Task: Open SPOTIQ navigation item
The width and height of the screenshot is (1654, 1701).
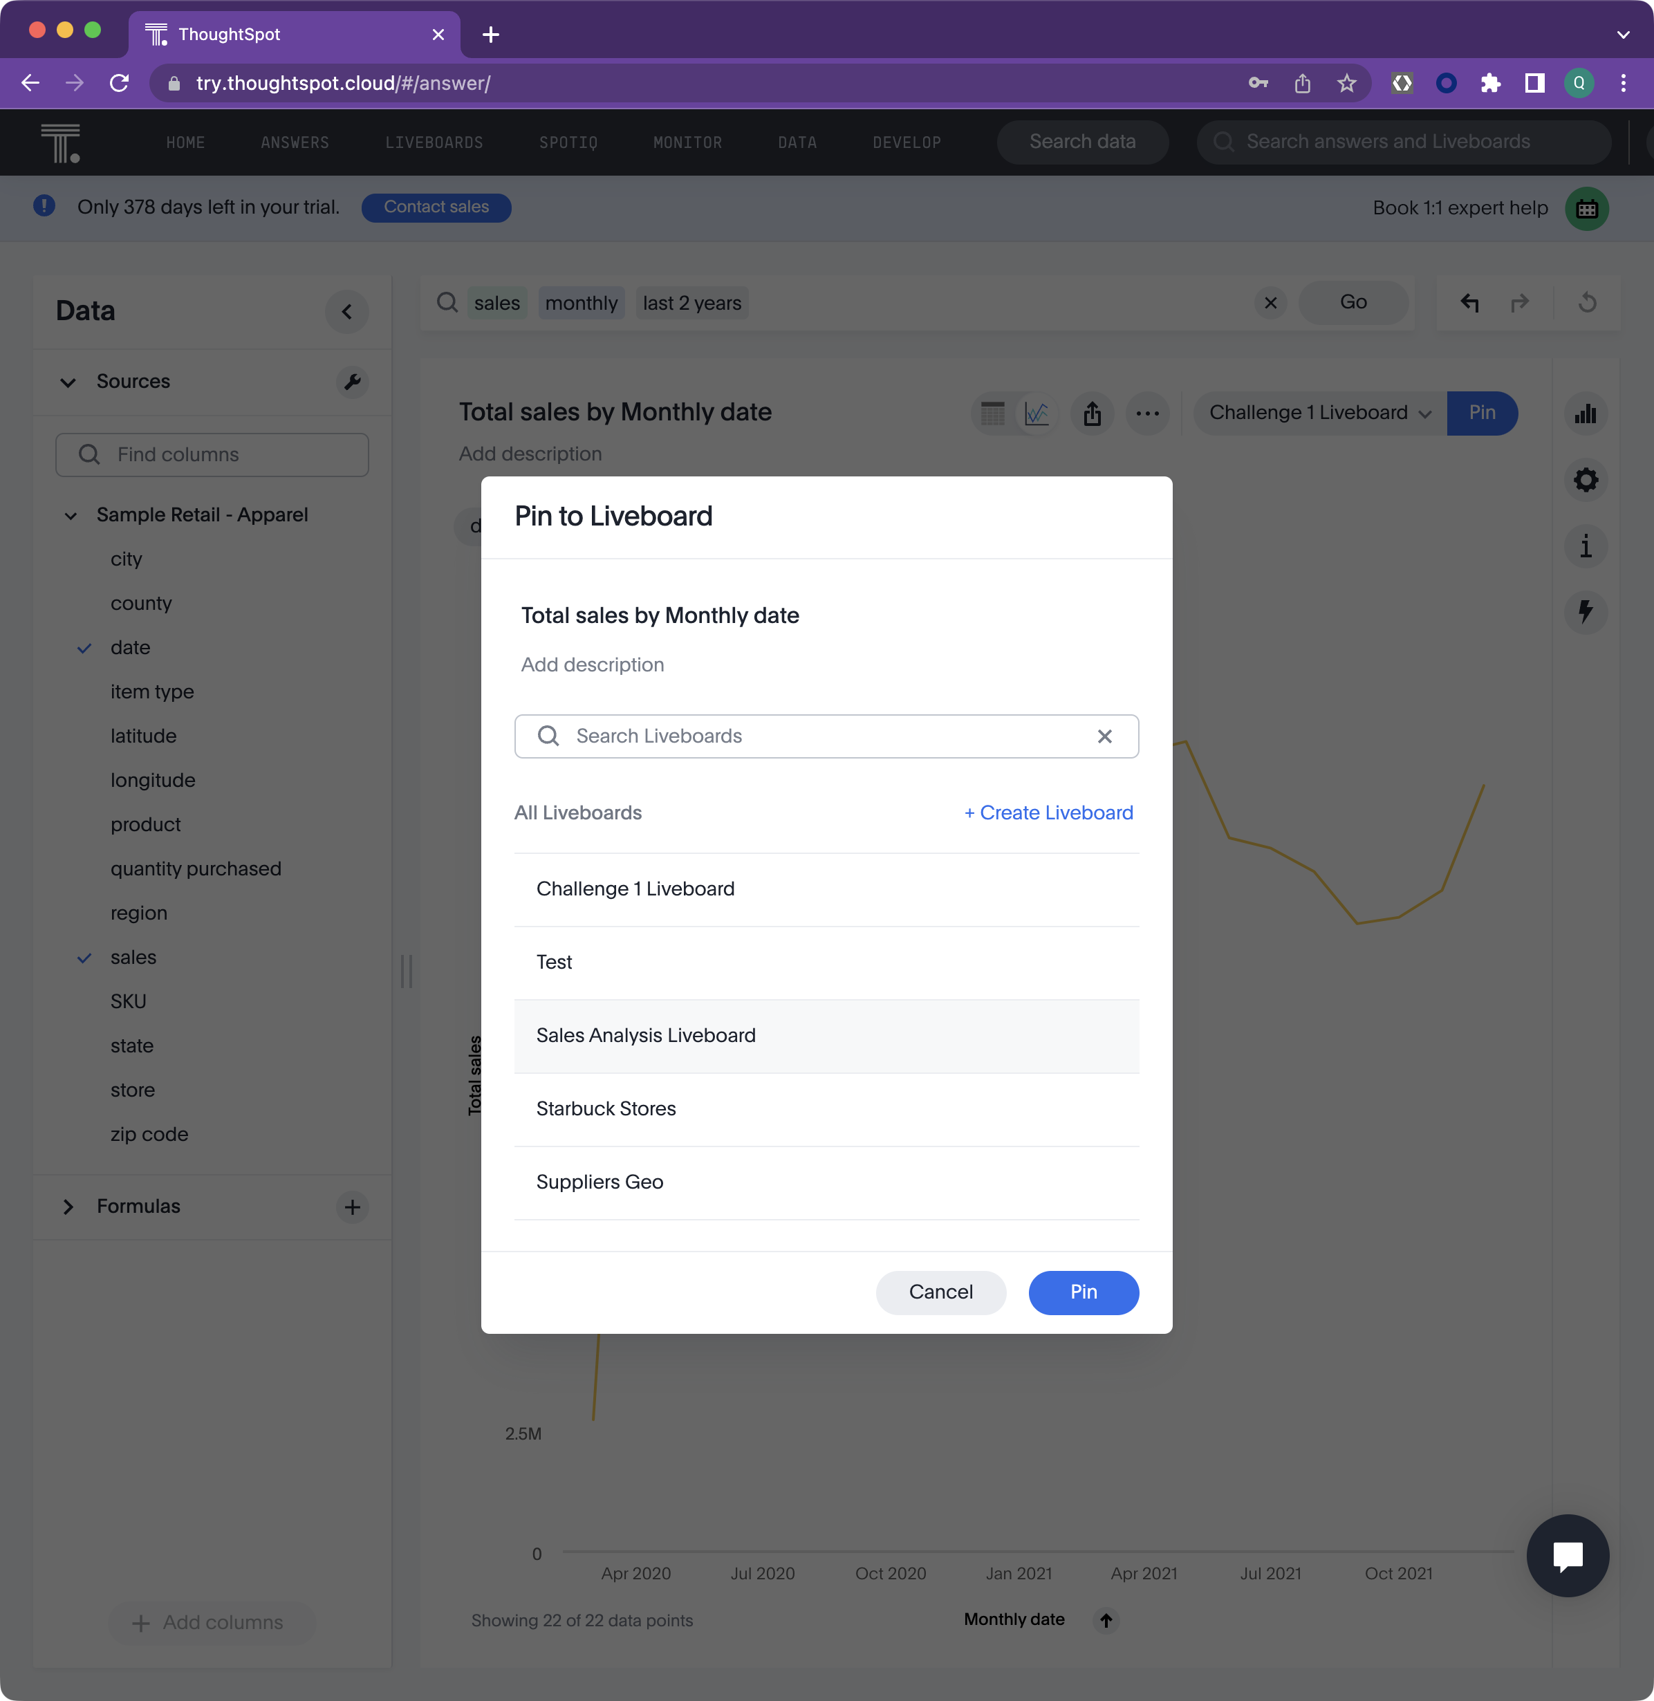Action: 568,142
